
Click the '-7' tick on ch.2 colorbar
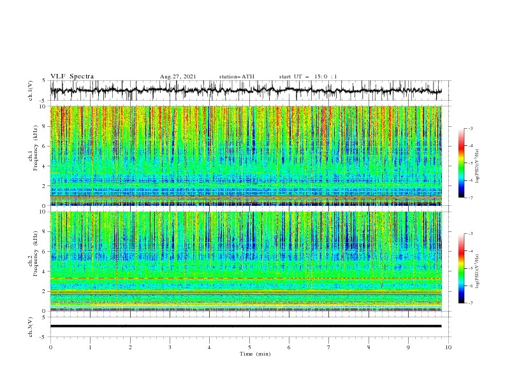coord(471,303)
